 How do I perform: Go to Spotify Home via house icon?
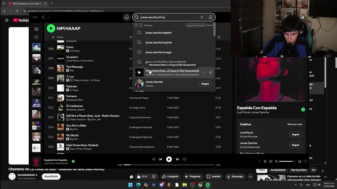tap(127, 17)
